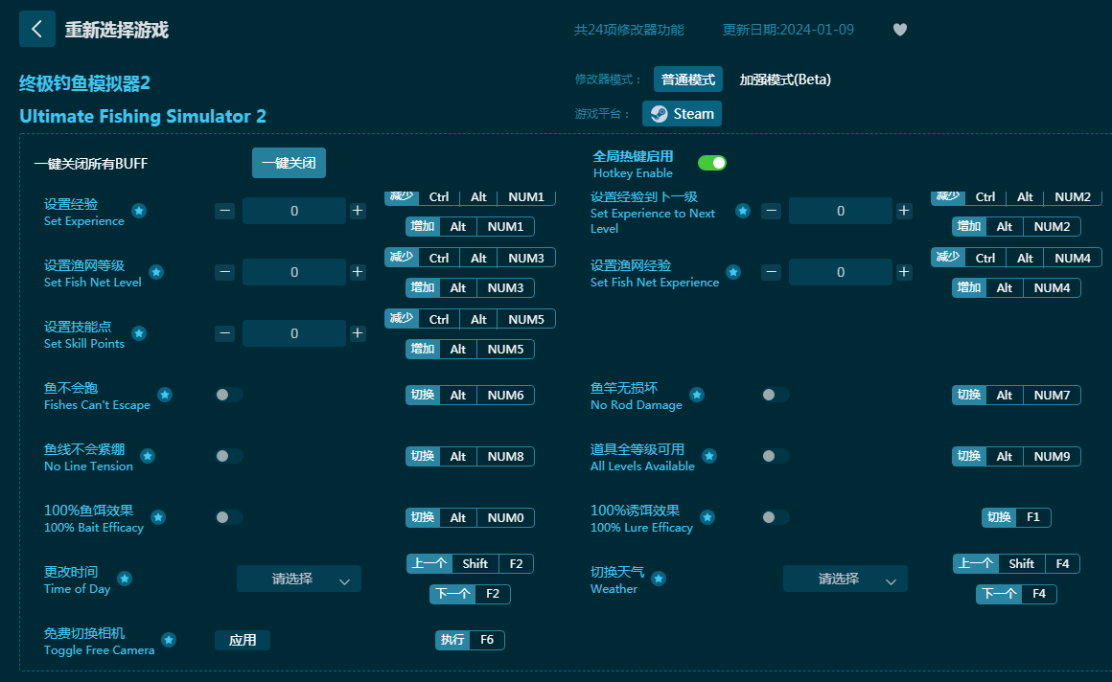This screenshot has width=1112, height=682.
Task: Click 减少 Ctrl Alt NUM3 hotkey for Fish Net Level
Action: pos(470,258)
